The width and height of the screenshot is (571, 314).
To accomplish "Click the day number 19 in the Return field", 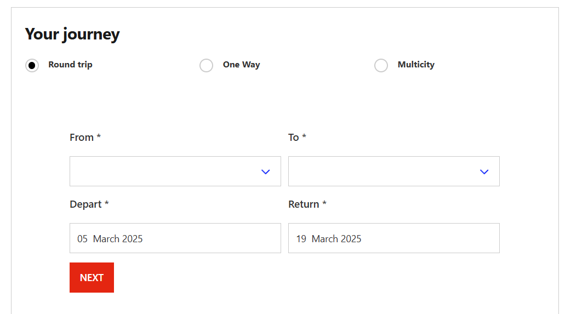I will [301, 239].
